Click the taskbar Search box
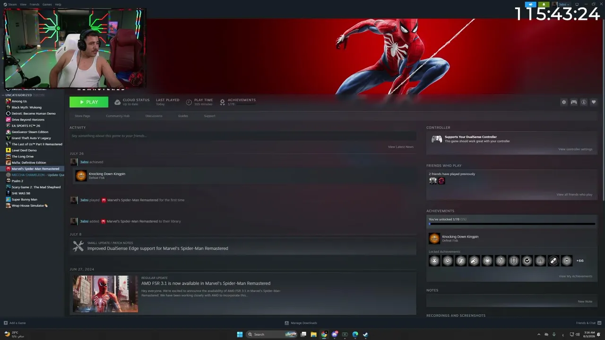The width and height of the screenshot is (605, 340). [x=272, y=334]
